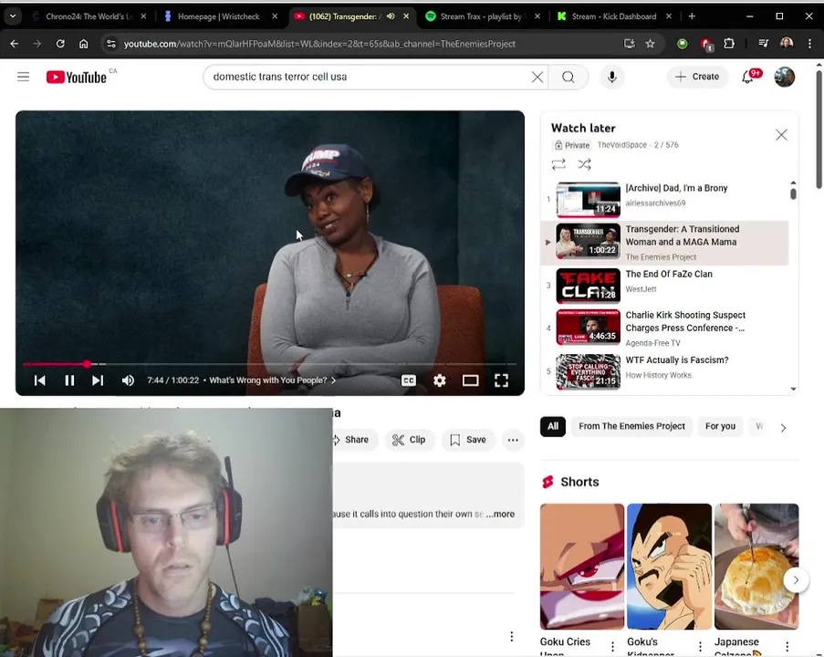Run search with magnifier button
The image size is (824, 657).
(568, 78)
